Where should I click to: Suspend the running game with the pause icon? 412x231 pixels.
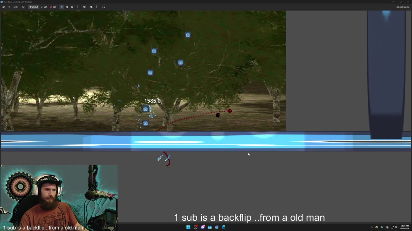pos(4,7)
